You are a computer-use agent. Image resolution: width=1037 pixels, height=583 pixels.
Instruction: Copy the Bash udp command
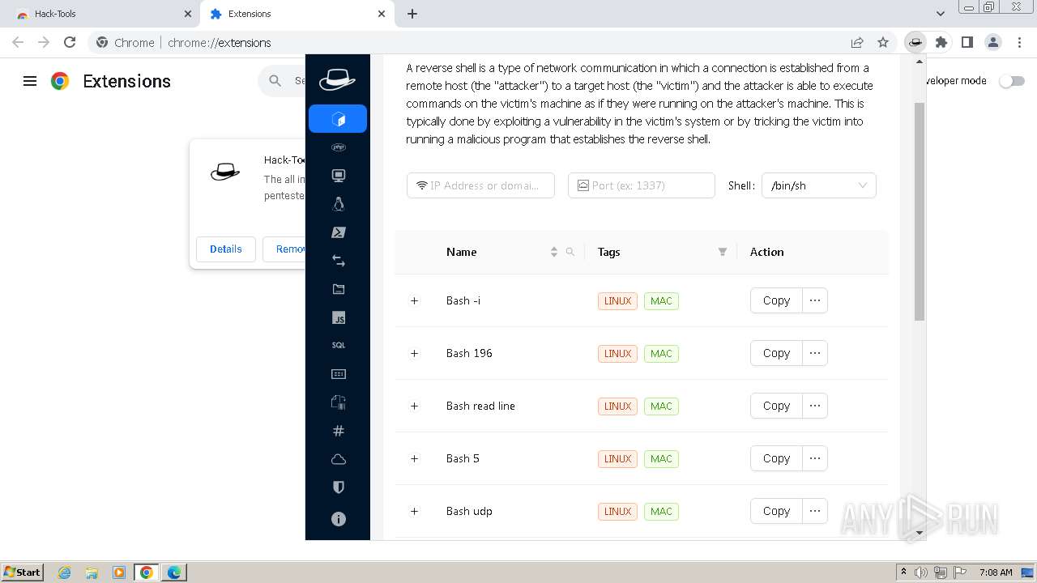[x=776, y=511]
